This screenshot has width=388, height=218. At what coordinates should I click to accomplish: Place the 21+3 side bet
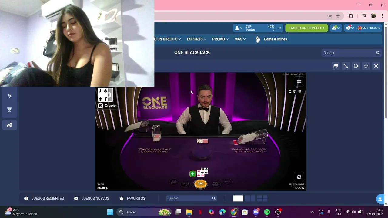click(x=185, y=183)
